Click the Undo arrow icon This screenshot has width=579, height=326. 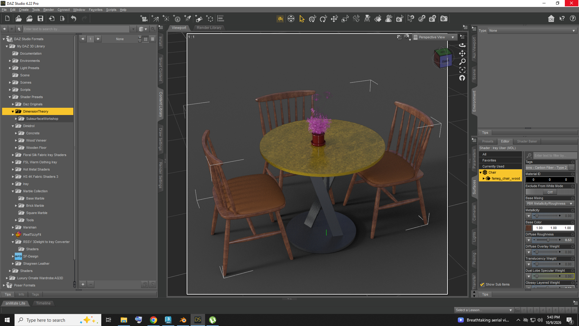point(74,19)
